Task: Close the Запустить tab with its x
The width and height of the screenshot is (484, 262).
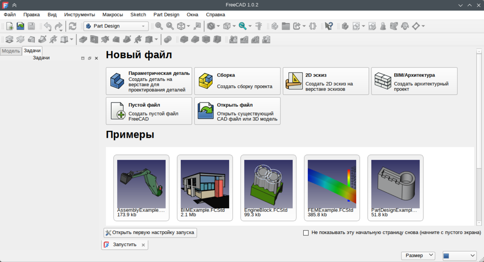Action: [143, 245]
